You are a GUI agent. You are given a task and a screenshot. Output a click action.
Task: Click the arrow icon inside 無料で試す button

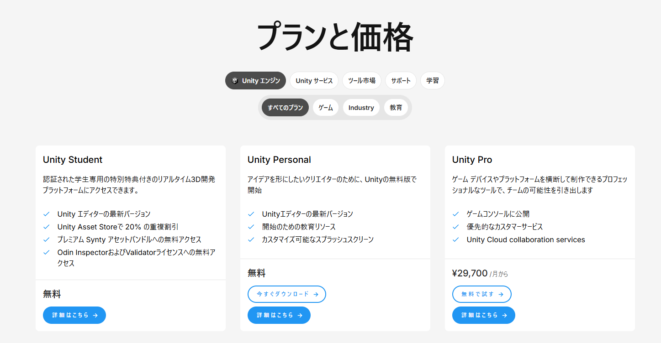(x=501, y=294)
